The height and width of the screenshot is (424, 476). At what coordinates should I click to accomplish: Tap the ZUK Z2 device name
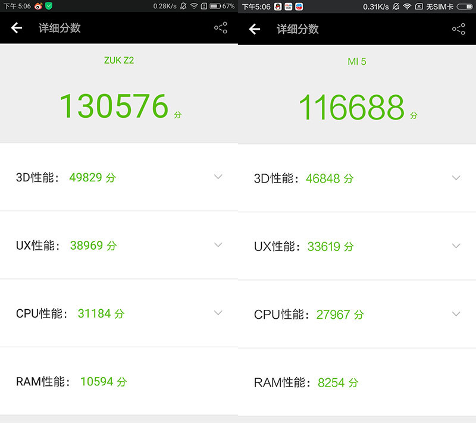click(x=119, y=61)
